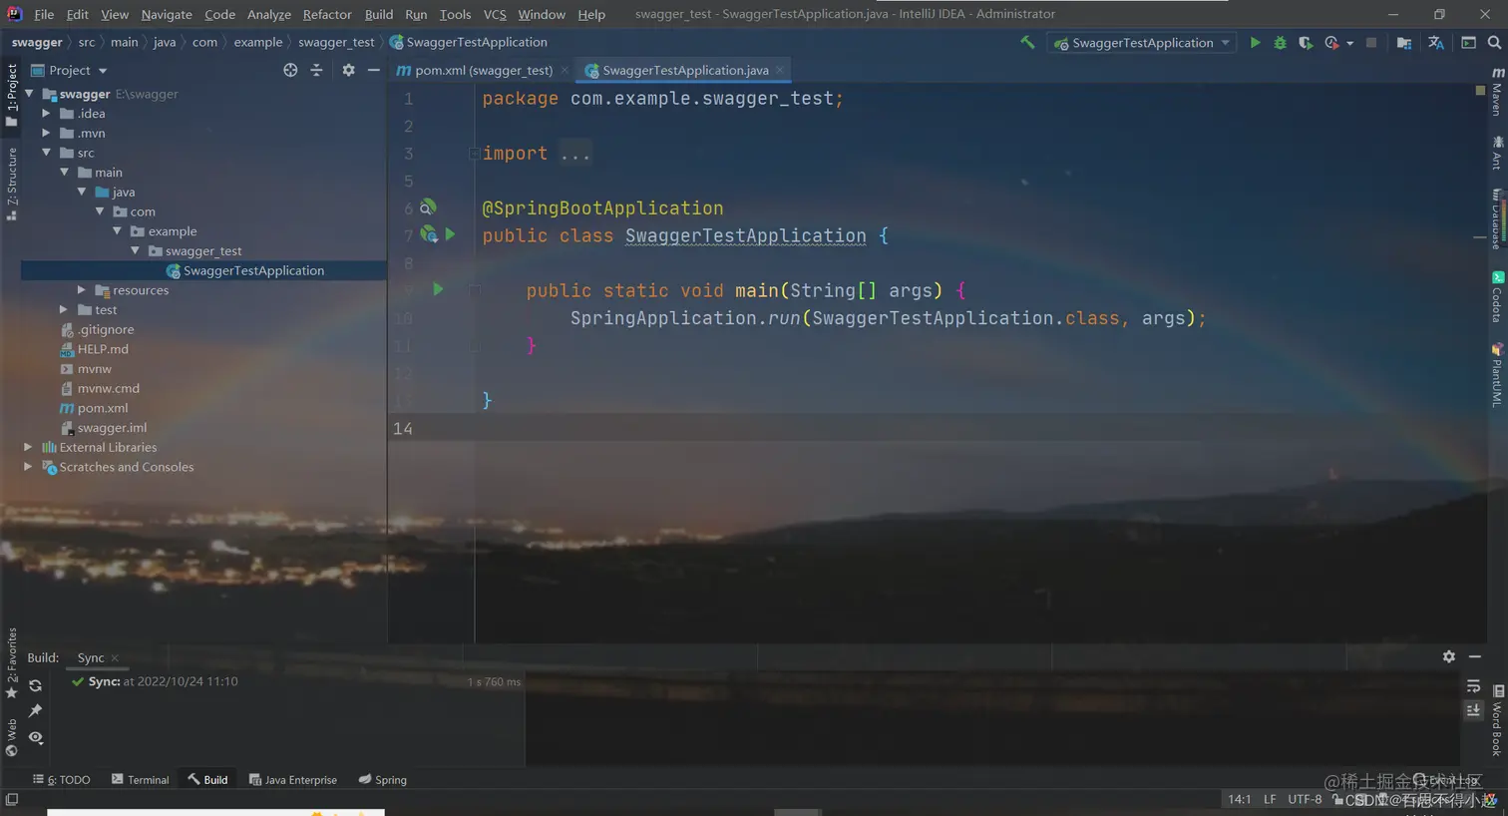Hide the Build tool window
1508x816 pixels.
pos(1474,656)
